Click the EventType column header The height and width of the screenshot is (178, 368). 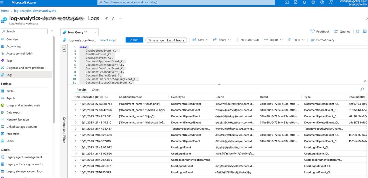click(x=178, y=97)
